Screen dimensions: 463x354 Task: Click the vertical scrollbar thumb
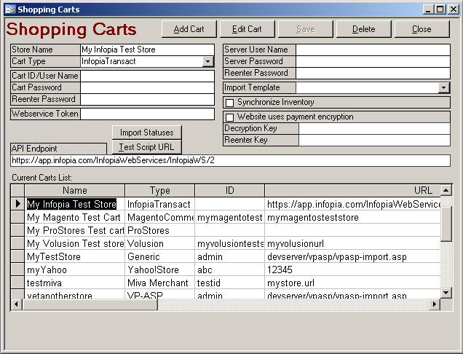tap(446, 224)
